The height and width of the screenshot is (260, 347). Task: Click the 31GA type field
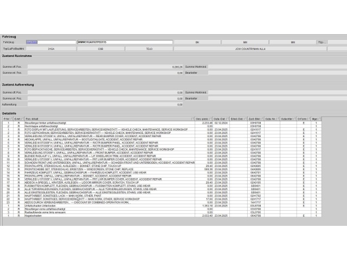(x=52, y=48)
